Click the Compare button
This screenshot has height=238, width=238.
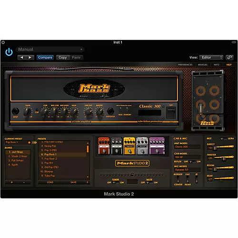[45, 58]
